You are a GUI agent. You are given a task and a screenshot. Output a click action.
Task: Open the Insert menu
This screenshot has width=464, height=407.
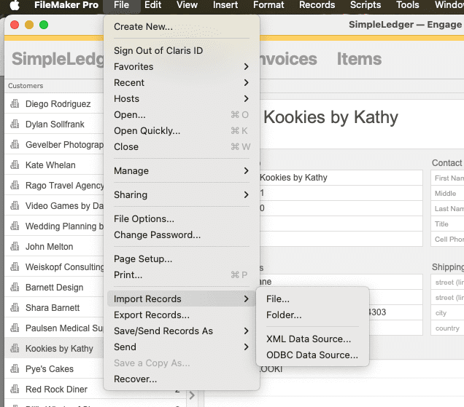[225, 5]
